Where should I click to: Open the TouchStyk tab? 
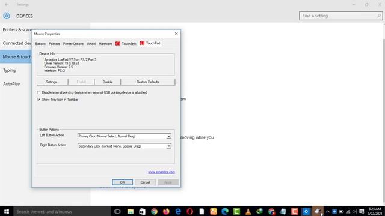click(x=126, y=44)
